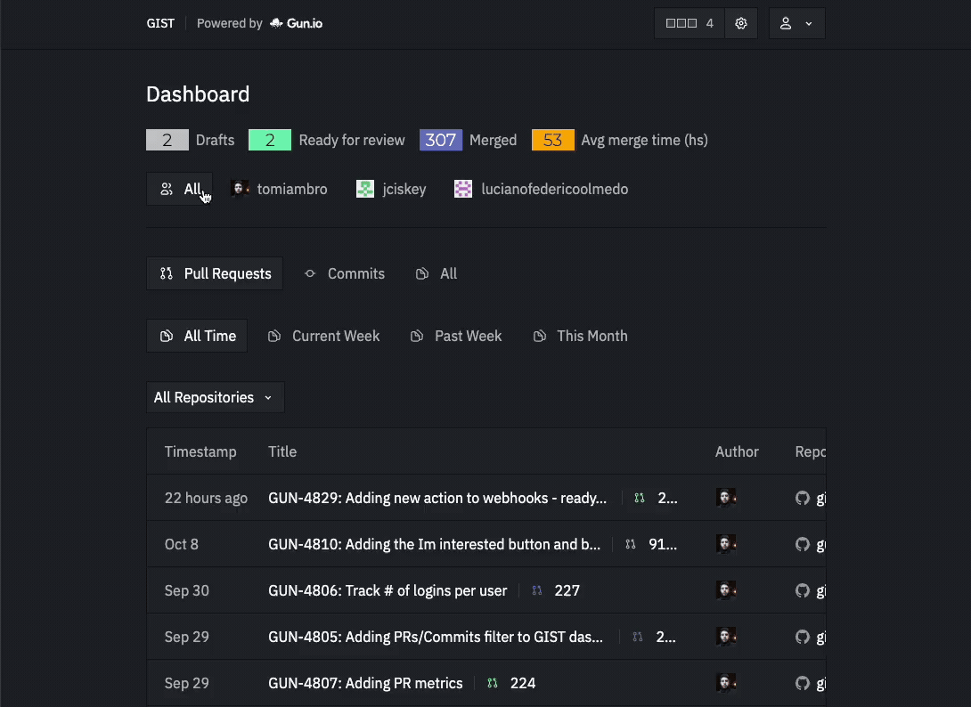Select the Past Week time range
The image size is (971, 707).
(456, 336)
